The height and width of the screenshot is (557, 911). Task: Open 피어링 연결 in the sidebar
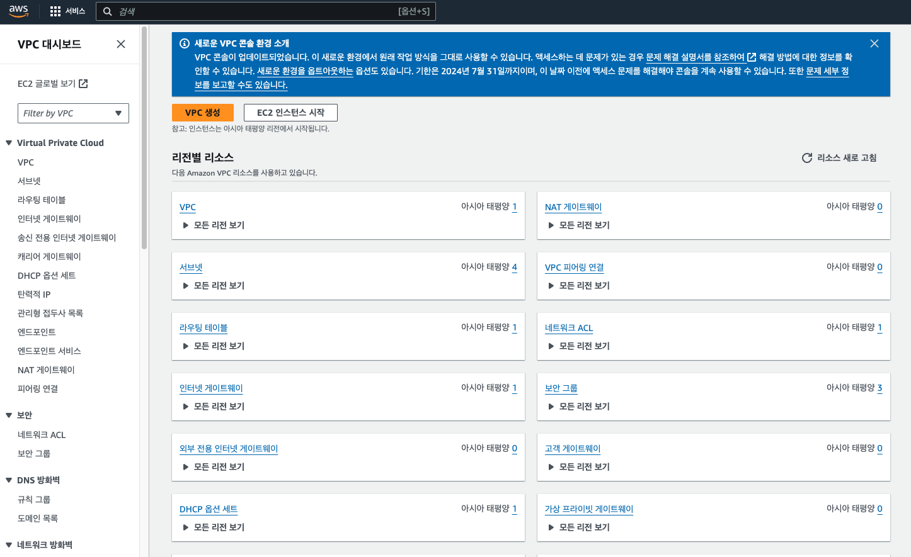pos(38,389)
